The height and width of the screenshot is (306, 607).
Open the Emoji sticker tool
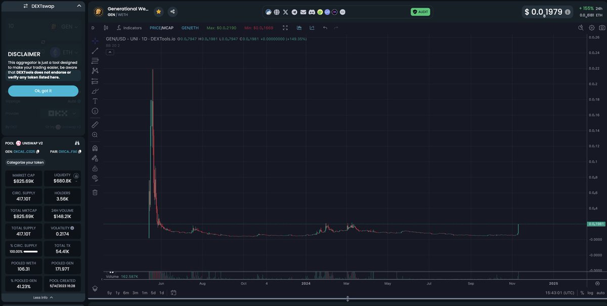pos(95,111)
